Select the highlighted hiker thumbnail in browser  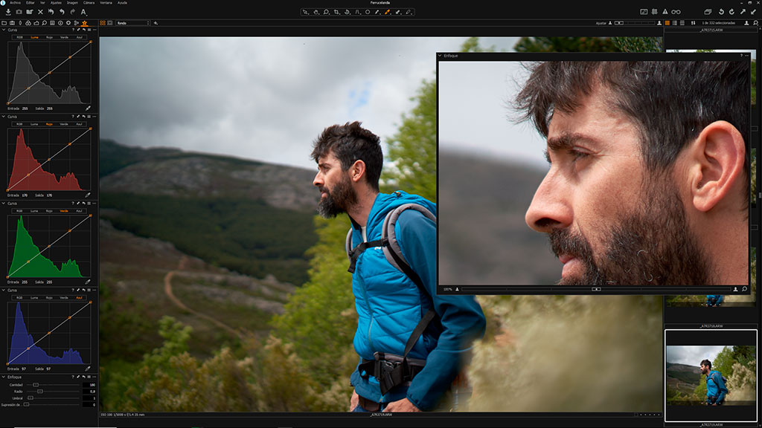point(711,375)
